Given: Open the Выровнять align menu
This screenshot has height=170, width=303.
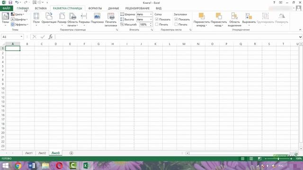Looking at the screenshot, I should click(249, 19).
